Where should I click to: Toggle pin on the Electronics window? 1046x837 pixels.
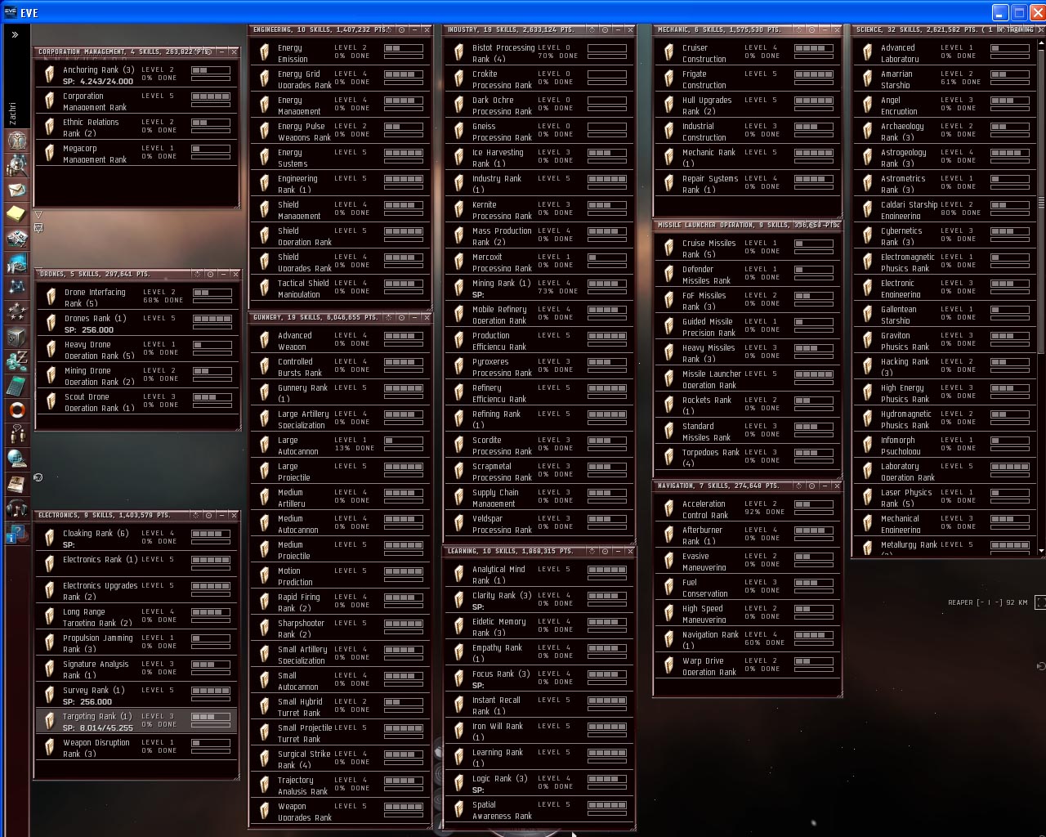210,515
